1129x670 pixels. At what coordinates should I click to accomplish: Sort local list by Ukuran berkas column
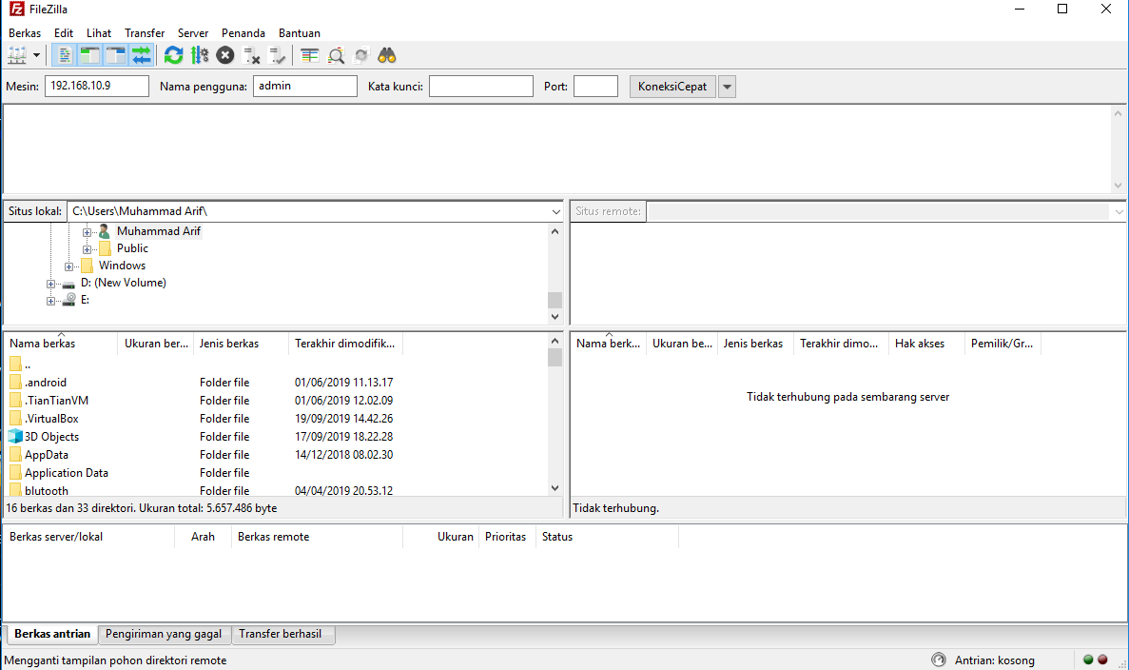(156, 344)
